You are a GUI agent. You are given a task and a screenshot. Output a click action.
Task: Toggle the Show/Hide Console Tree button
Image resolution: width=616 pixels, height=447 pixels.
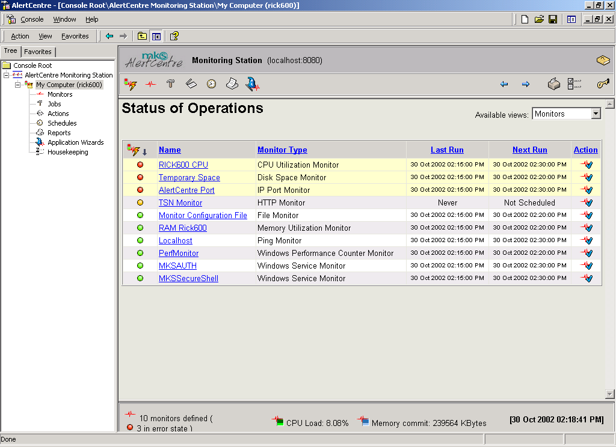(x=156, y=36)
